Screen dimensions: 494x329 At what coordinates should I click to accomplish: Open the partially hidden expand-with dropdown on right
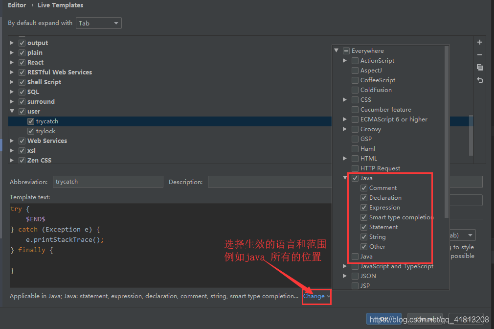pos(463,235)
